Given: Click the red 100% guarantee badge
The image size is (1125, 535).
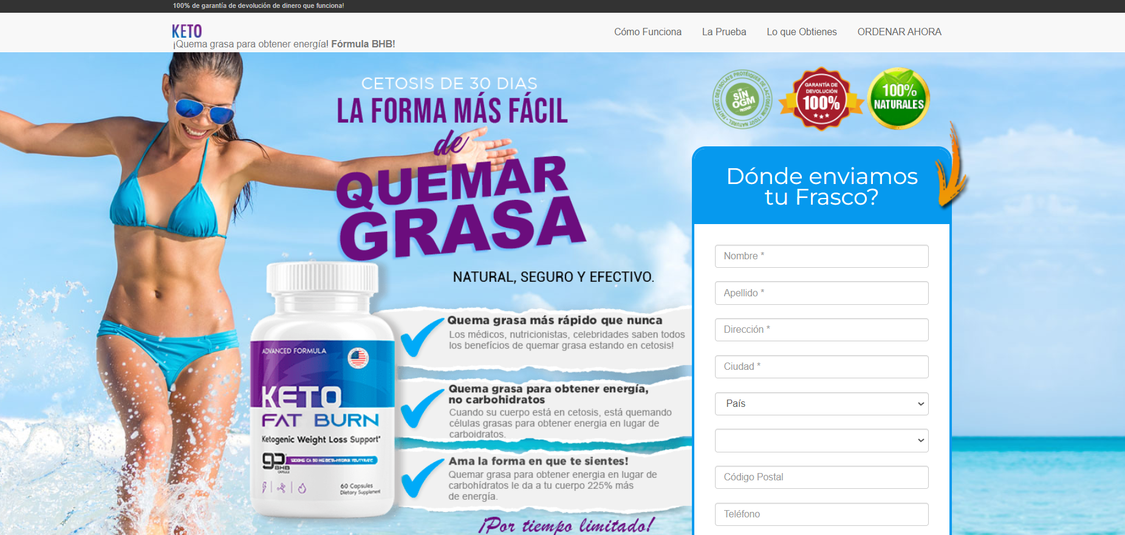Looking at the screenshot, I should [821, 99].
